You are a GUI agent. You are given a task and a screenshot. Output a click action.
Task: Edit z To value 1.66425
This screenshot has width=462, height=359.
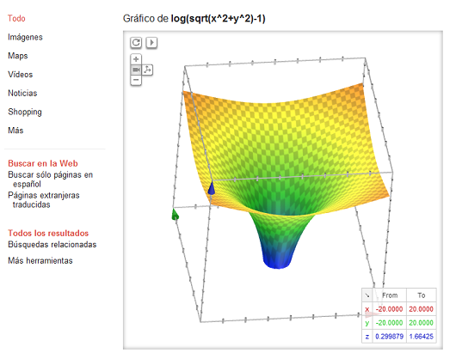click(x=421, y=337)
